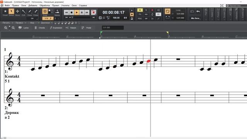This screenshot has height=139, width=247.
Task: Select the Erase tool
Action: pos(36,11)
